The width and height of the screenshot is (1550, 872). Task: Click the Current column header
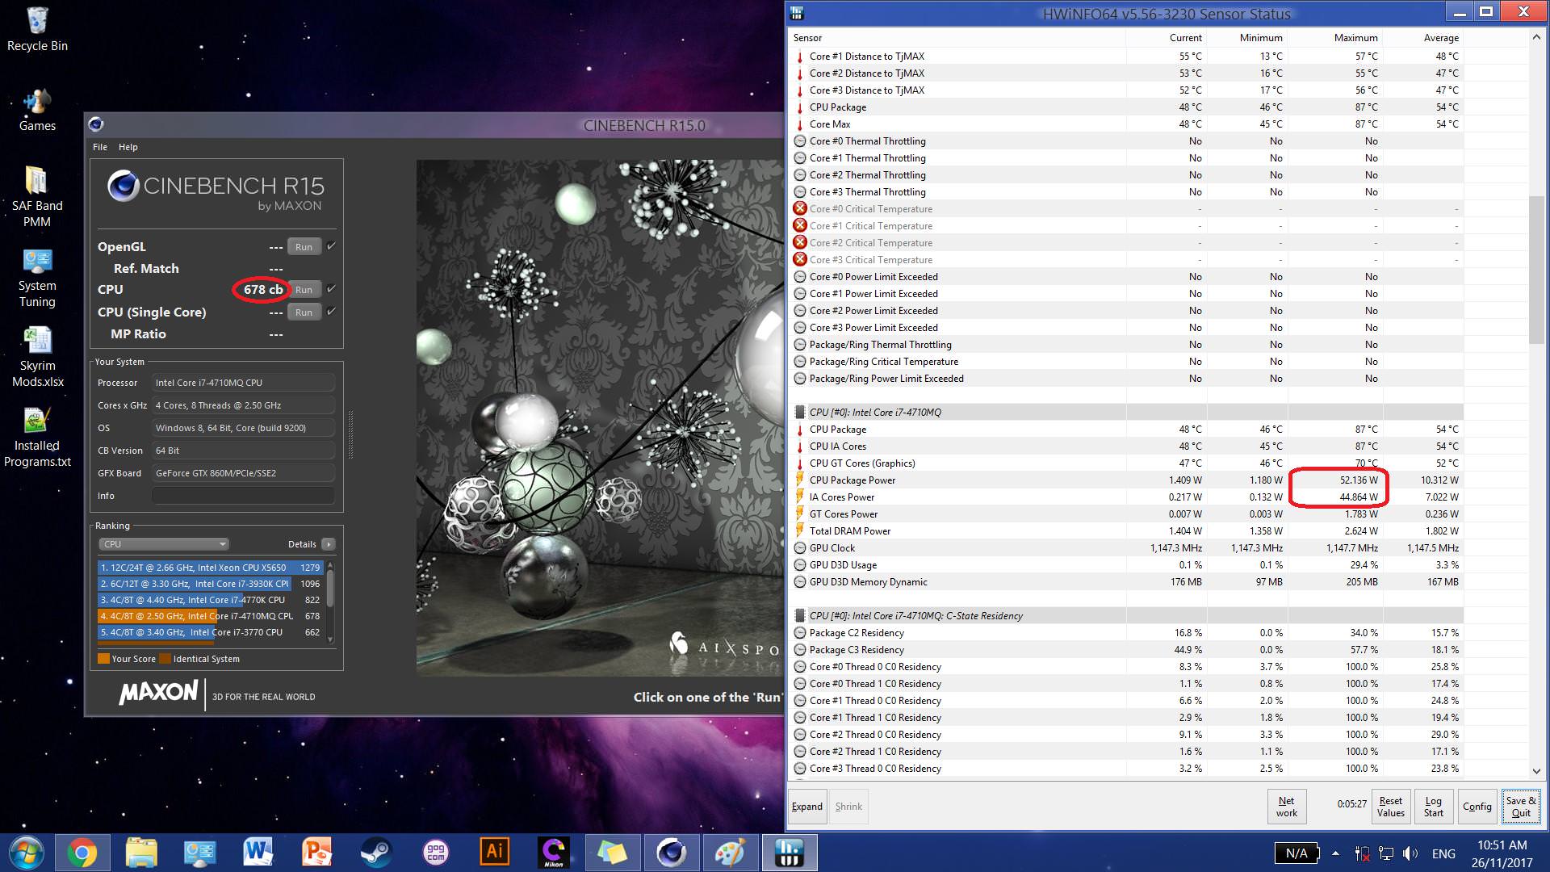click(1165, 38)
